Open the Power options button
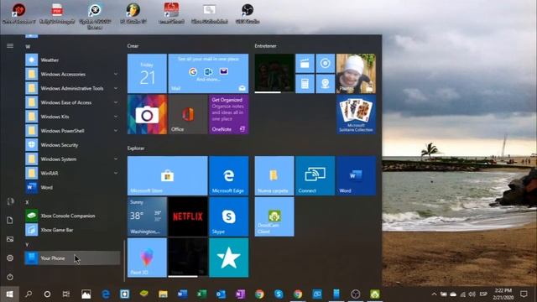This screenshot has width=537, height=302. pyautogui.click(x=10, y=277)
